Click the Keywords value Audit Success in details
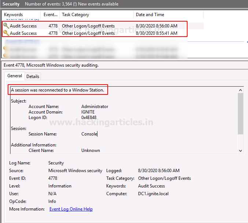This screenshot has height=223, width=248. point(151,186)
